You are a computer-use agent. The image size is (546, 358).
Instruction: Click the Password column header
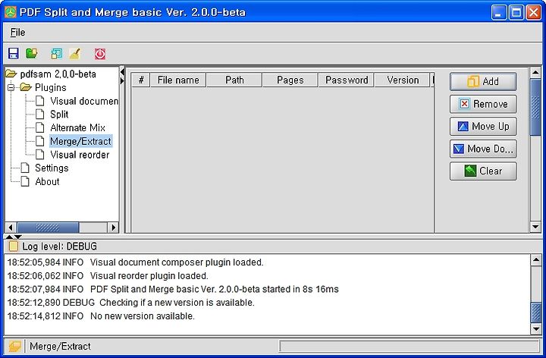coord(346,80)
